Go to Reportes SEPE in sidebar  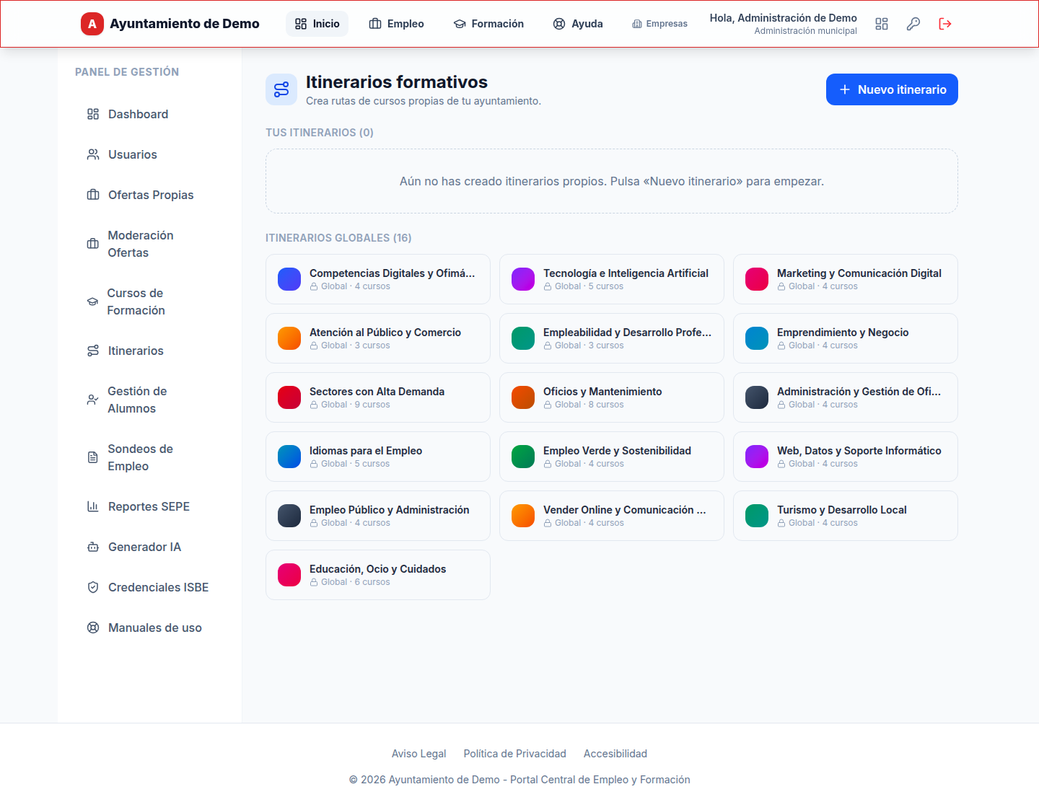tap(149, 506)
